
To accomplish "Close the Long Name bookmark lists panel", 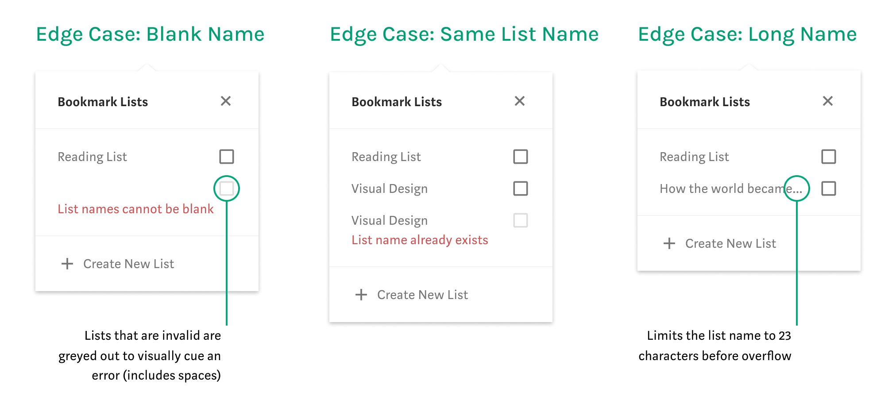I will 828,101.
